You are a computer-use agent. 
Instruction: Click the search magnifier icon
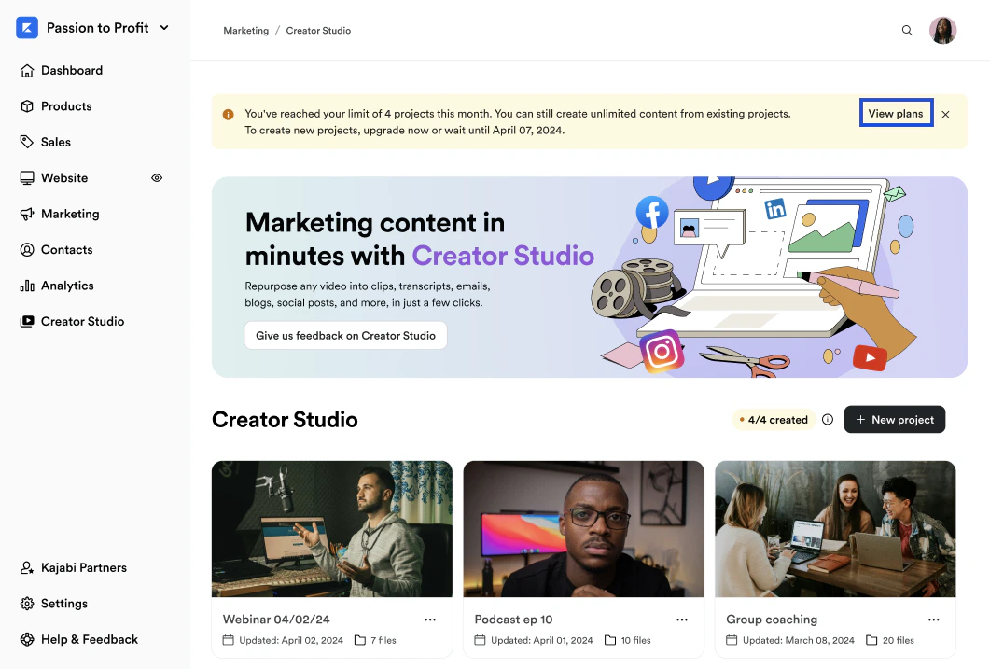[x=907, y=30]
